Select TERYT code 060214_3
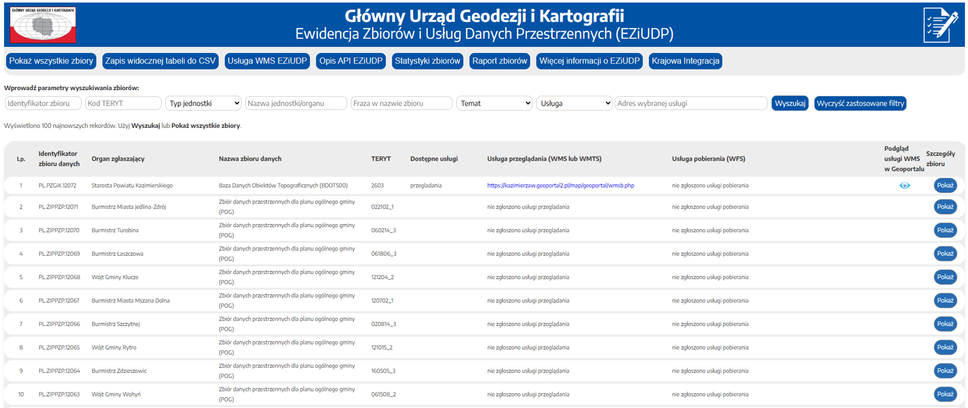Viewport: 968px width, 408px height. tap(384, 230)
